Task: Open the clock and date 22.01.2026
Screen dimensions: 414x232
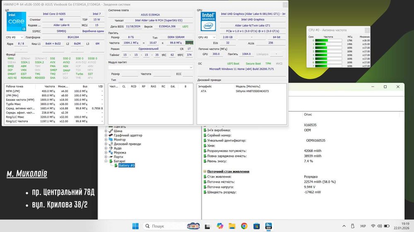Action: click(x=401, y=226)
